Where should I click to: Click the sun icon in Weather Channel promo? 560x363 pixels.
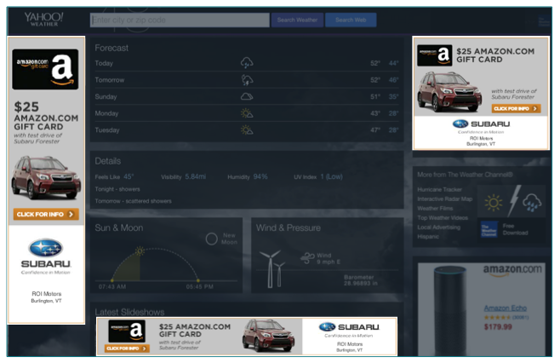pos(494,203)
